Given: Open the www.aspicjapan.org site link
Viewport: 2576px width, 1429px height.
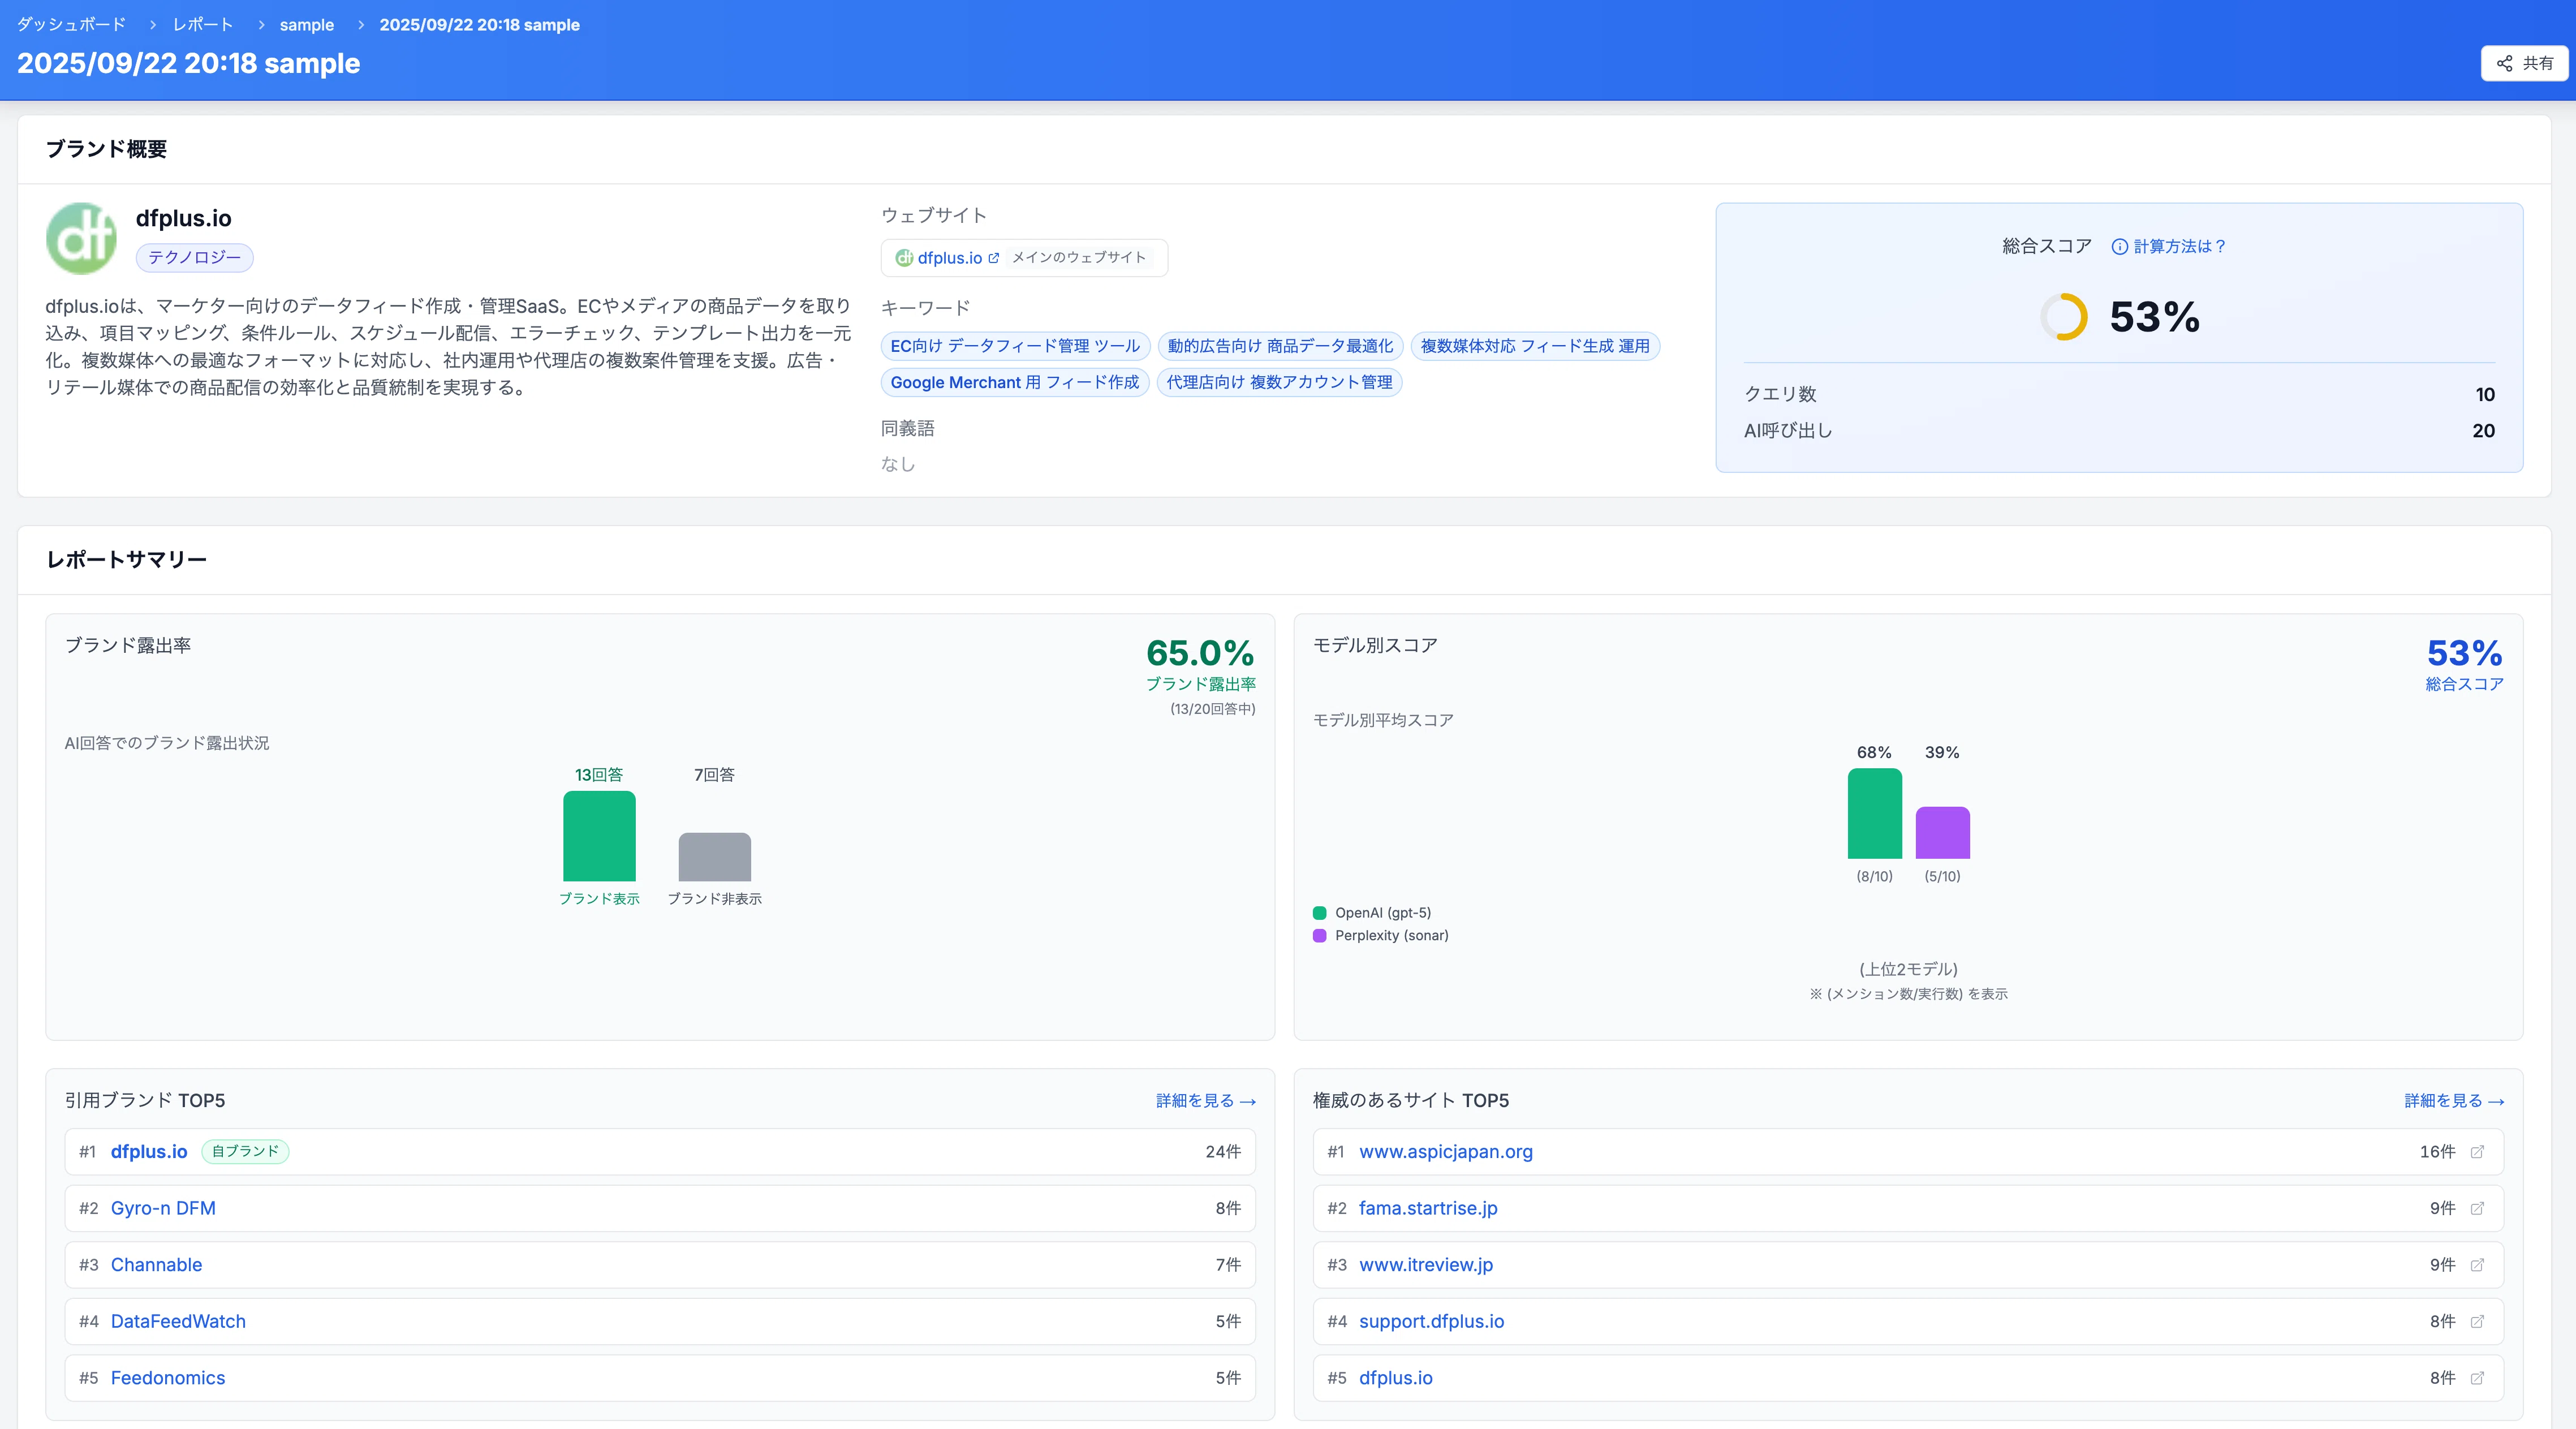Looking at the screenshot, I should point(1446,1152).
